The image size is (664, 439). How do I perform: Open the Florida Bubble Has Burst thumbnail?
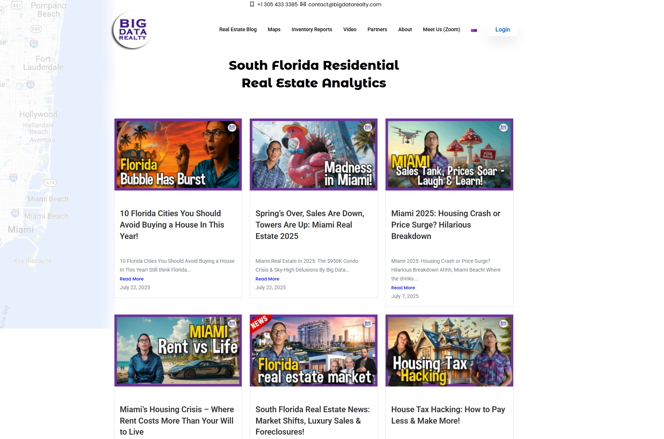tap(178, 155)
